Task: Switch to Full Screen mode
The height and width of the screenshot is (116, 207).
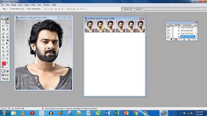Action: (x=7, y=75)
